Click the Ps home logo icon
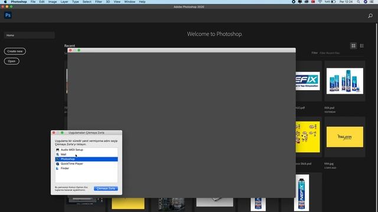Image resolution: width=378 pixels, height=212 pixels. [8, 15]
